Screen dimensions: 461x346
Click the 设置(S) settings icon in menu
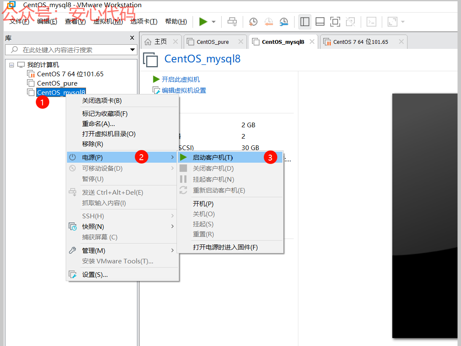point(72,274)
